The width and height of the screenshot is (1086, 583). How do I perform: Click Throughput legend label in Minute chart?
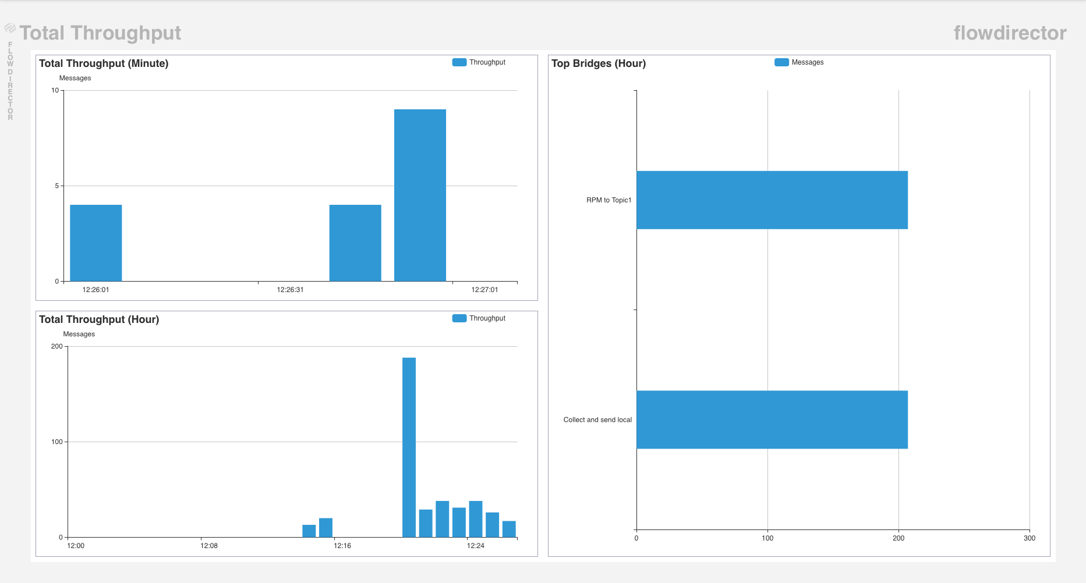[487, 62]
